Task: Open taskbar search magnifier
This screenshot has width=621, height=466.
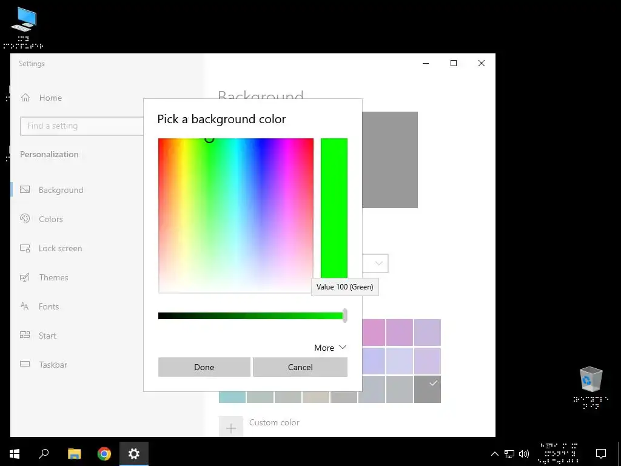Action: (x=44, y=454)
